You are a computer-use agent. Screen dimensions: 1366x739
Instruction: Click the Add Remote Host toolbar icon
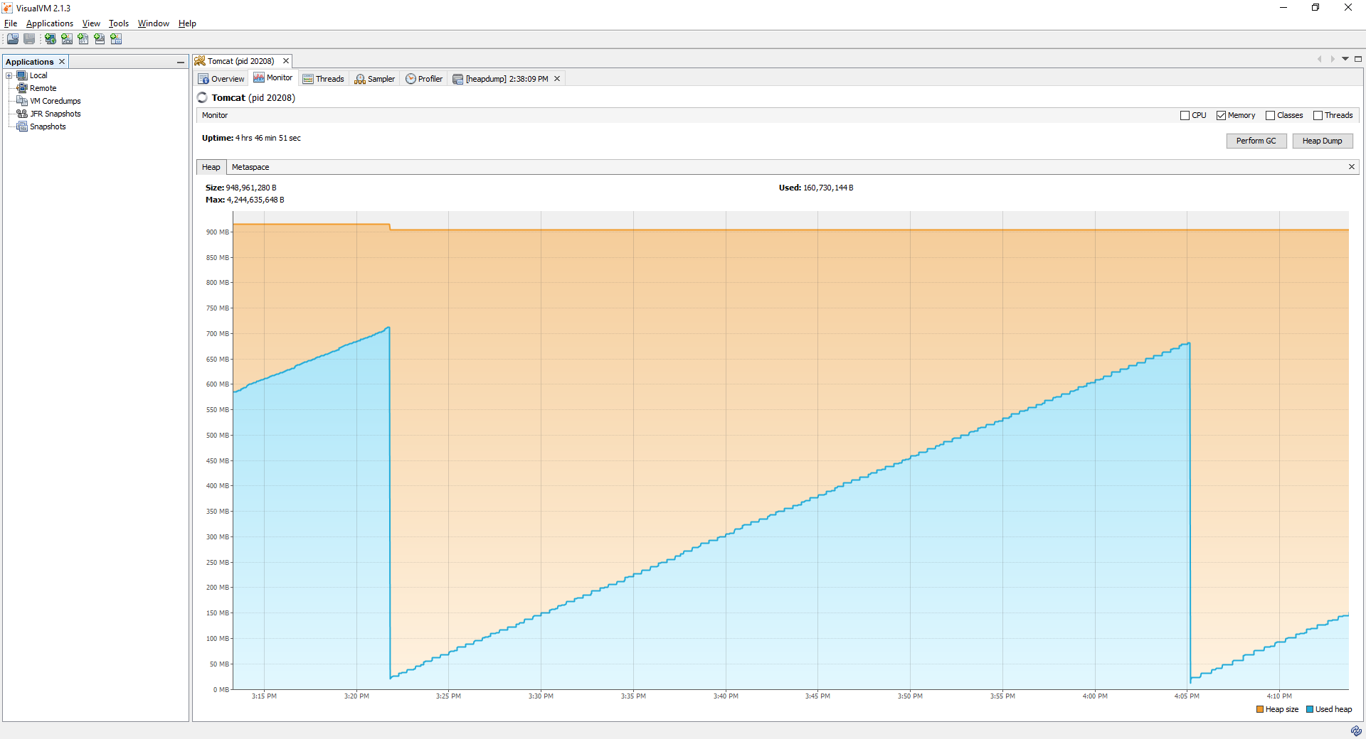pyautogui.click(x=51, y=39)
